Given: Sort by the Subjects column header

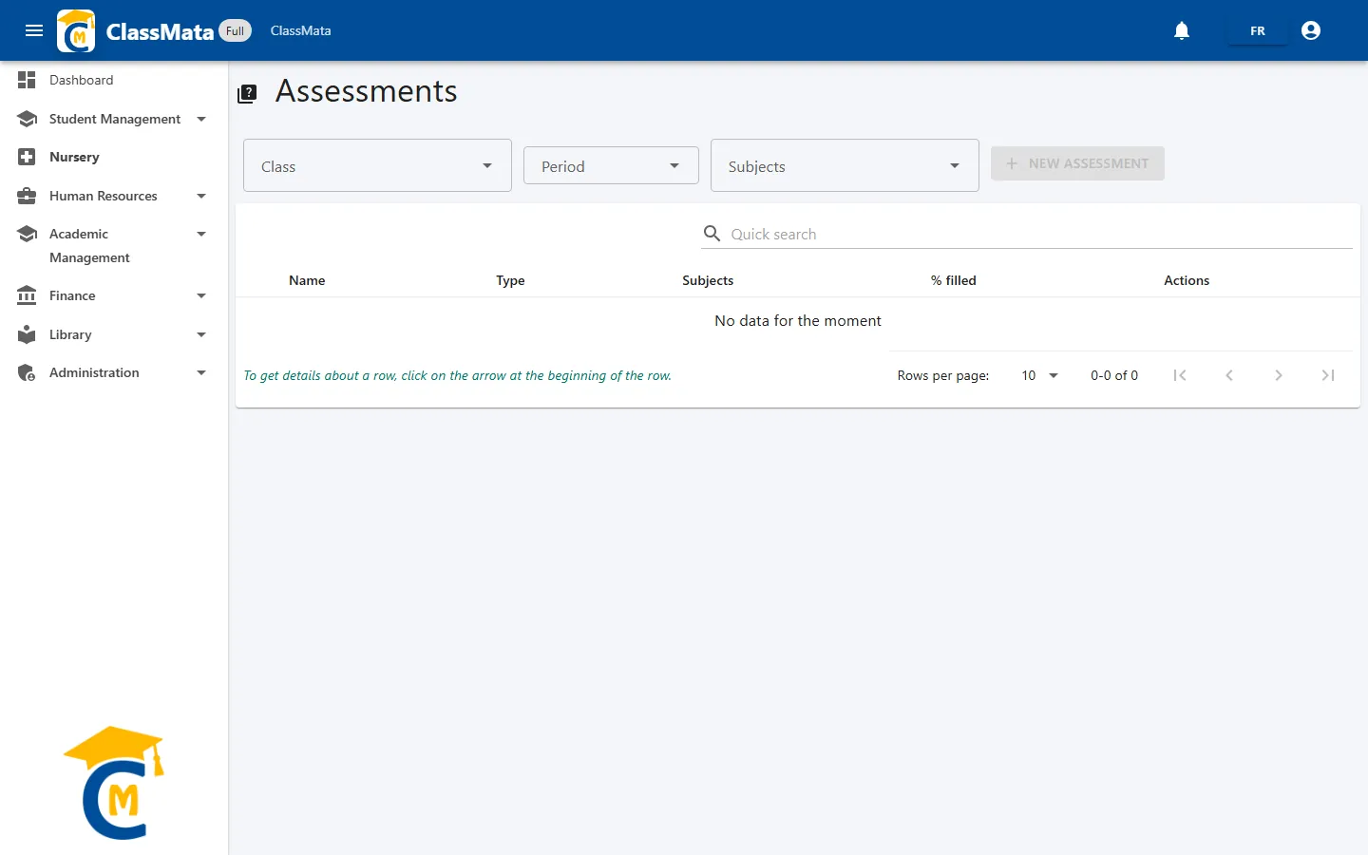Looking at the screenshot, I should pos(708,280).
